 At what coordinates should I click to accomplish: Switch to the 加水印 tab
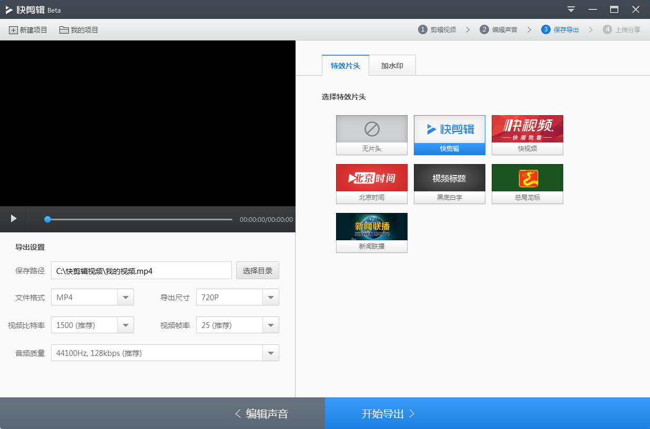(392, 65)
